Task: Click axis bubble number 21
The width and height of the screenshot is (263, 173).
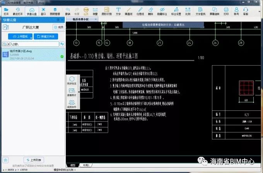Action: click(159, 43)
